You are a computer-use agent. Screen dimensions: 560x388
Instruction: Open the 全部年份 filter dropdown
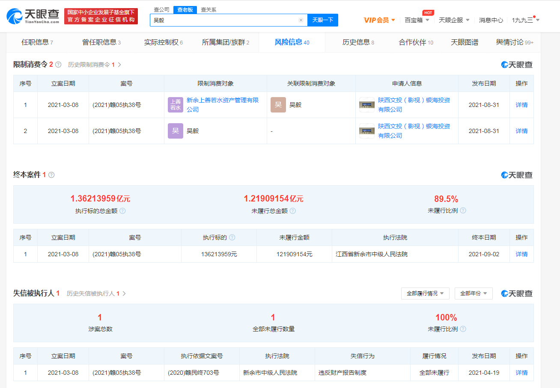tap(474, 293)
